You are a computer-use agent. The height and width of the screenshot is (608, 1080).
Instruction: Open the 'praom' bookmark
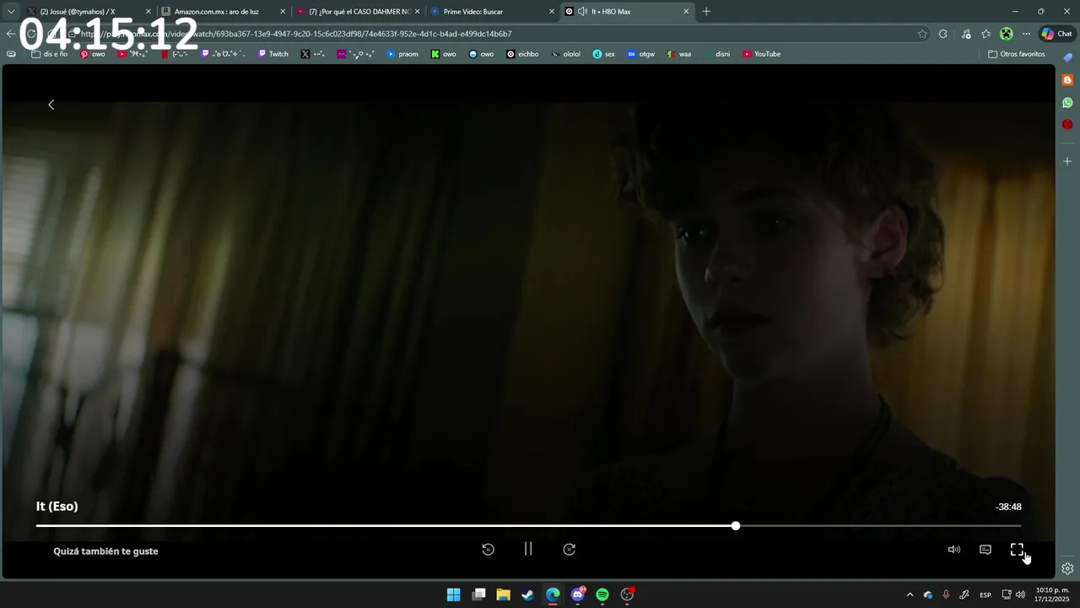[x=402, y=54]
